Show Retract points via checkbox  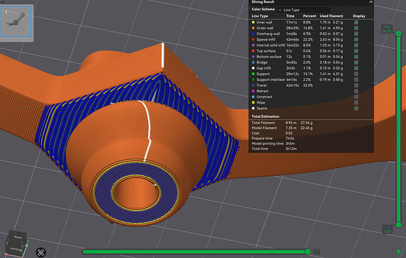point(357,91)
